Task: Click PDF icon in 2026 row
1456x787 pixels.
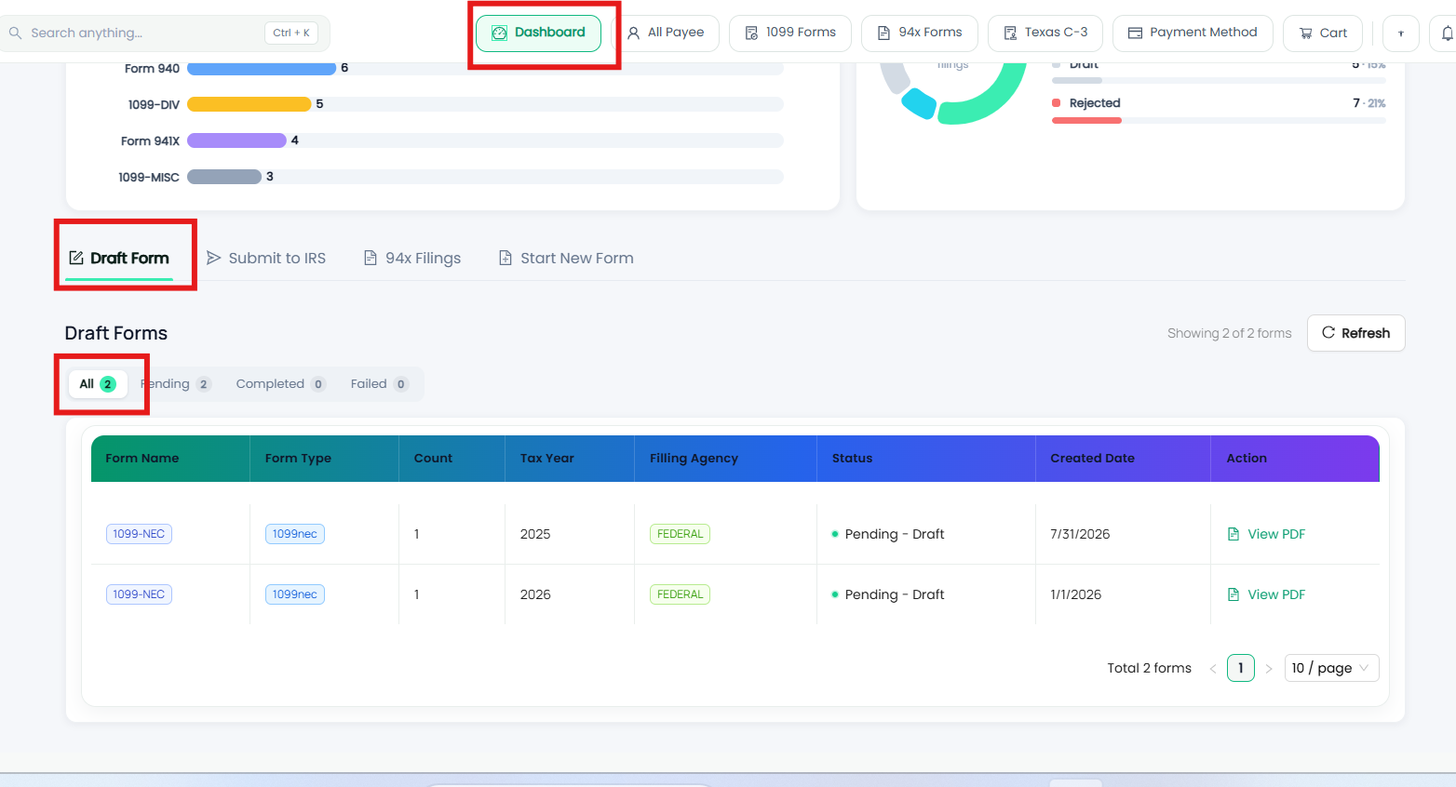Action: coord(1234,594)
